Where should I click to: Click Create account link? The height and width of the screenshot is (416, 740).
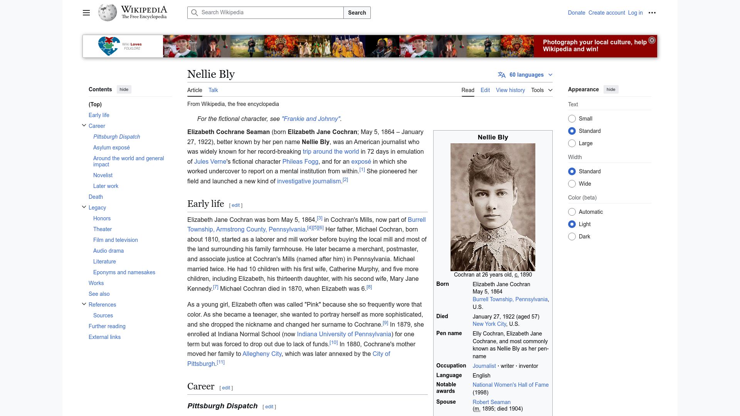[607, 13]
